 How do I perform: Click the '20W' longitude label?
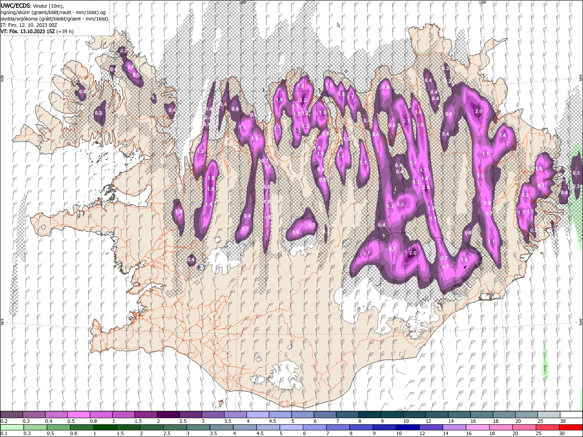pyautogui.click(x=242, y=2)
